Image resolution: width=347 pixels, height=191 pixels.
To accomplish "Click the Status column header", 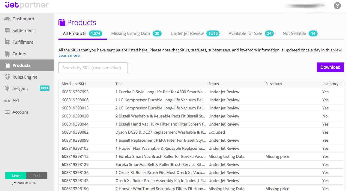I will (214, 84).
